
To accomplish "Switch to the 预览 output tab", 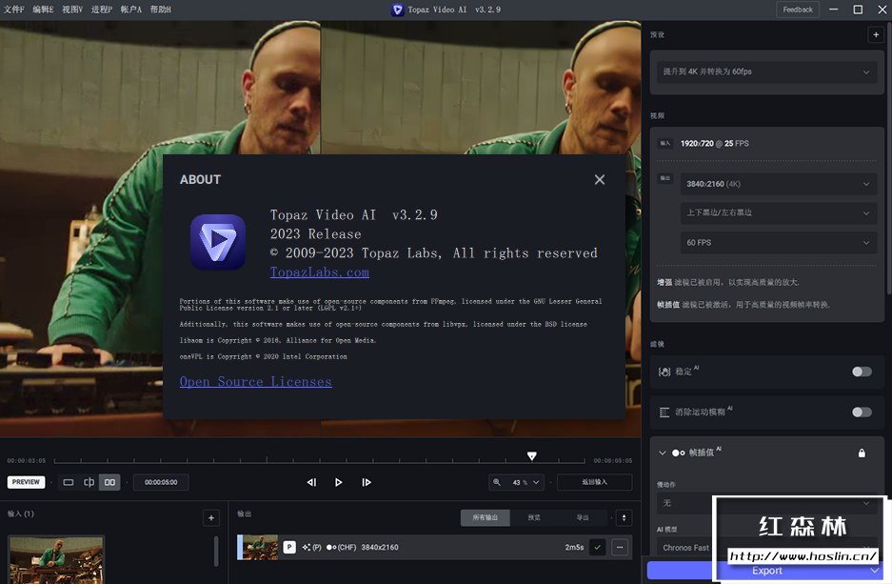I will point(534,517).
